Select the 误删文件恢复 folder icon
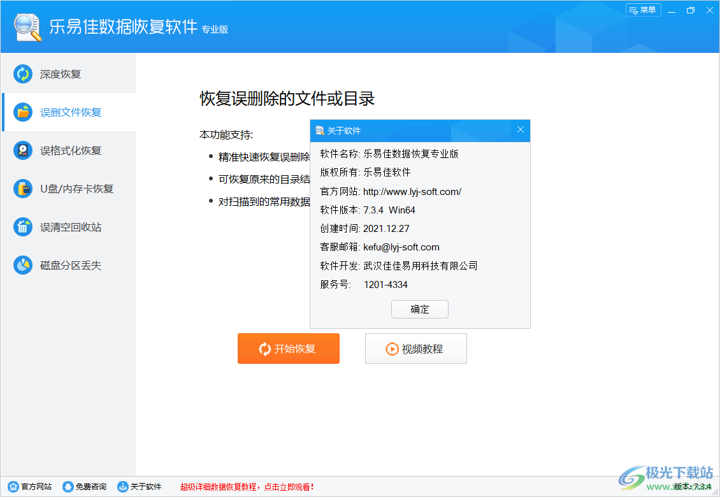This screenshot has width=720, height=497. tap(23, 112)
